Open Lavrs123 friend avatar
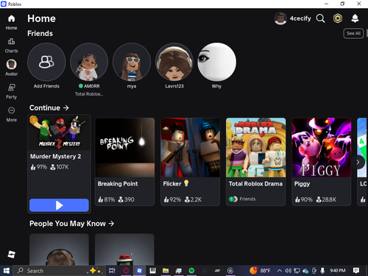Image resolution: width=368 pixels, height=276 pixels. click(x=174, y=62)
